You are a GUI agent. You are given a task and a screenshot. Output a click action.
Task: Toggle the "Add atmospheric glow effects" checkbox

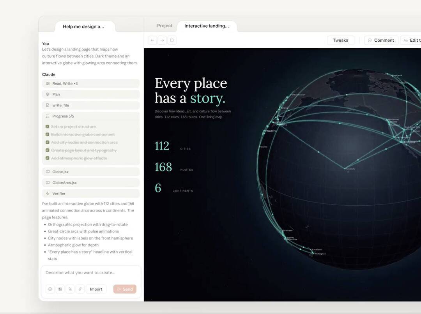click(x=48, y=158)
